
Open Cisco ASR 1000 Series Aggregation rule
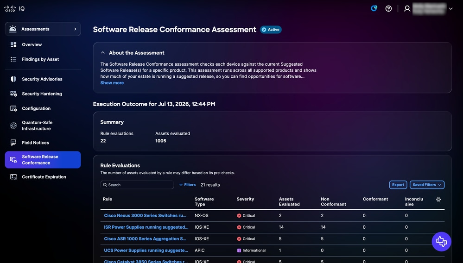click(x=145, y=239)
